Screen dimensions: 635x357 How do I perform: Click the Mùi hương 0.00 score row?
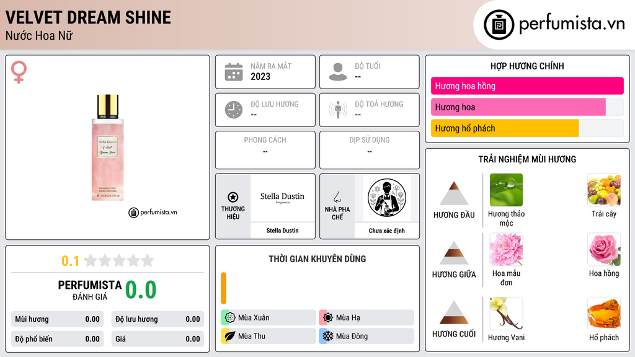tap(57, 319)
